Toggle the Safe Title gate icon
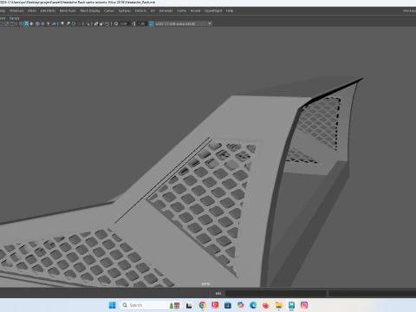The height and width of the screenshot is (312, 416). click(x=12, y=23)
